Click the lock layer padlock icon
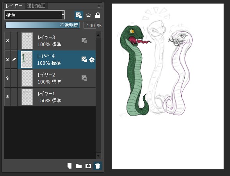This screenshot has width=230, height=176. (x=98, y=15)
